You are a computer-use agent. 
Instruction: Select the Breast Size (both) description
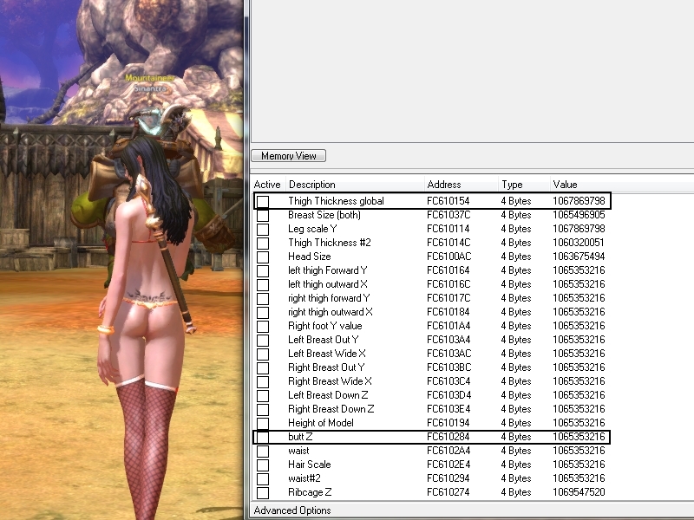coord(324,215)
